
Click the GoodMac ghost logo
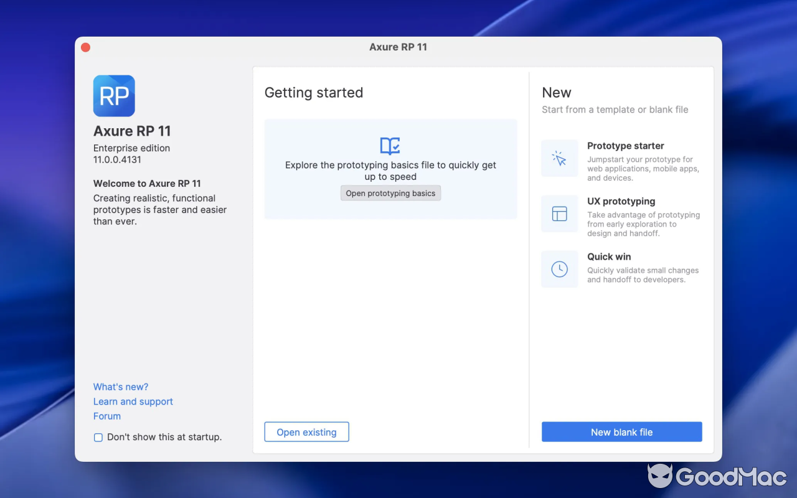(x=661, y=476)
